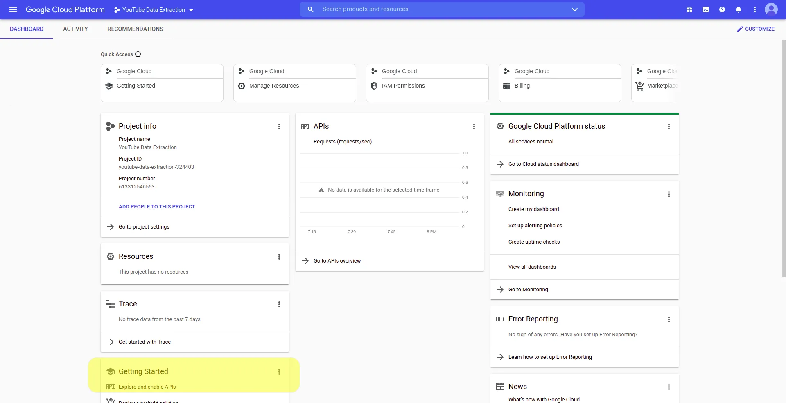
Task: Open Resources card three-dot menu
Action: click(279, 257)
